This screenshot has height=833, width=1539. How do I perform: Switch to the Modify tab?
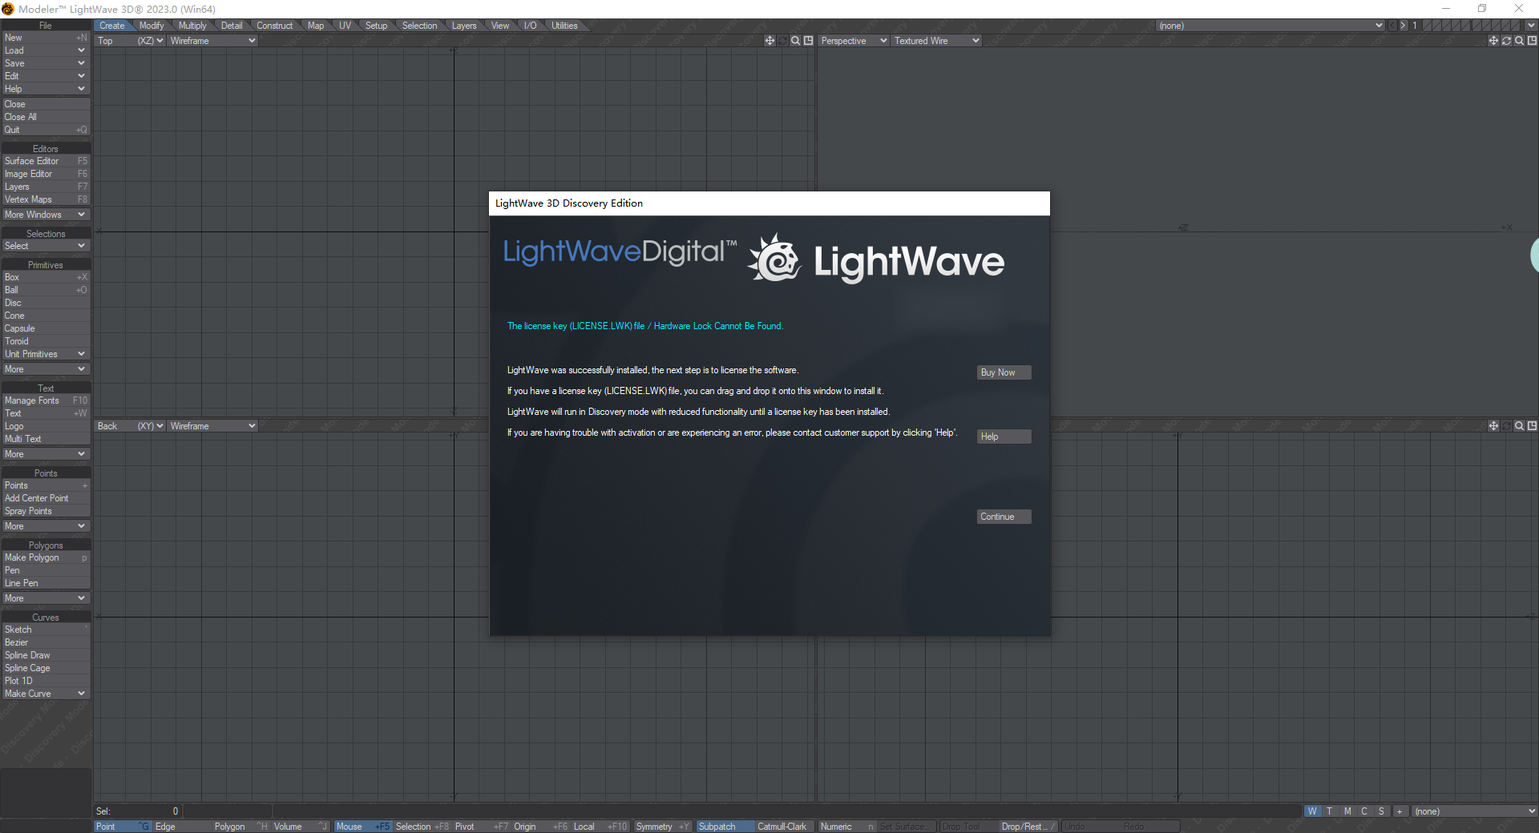(151, 26)
